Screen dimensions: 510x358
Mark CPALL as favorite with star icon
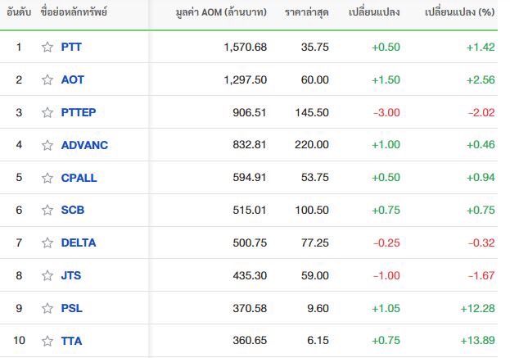click(x=47, y=178)
